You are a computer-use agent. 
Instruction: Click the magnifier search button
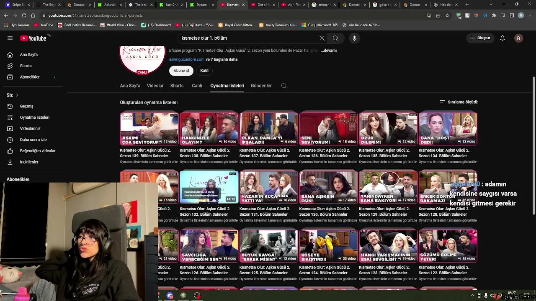coord(335,38)
